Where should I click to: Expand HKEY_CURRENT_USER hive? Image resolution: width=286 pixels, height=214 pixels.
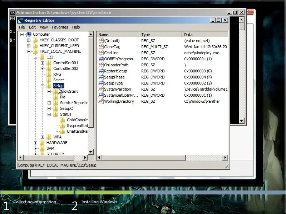[29, 46]
